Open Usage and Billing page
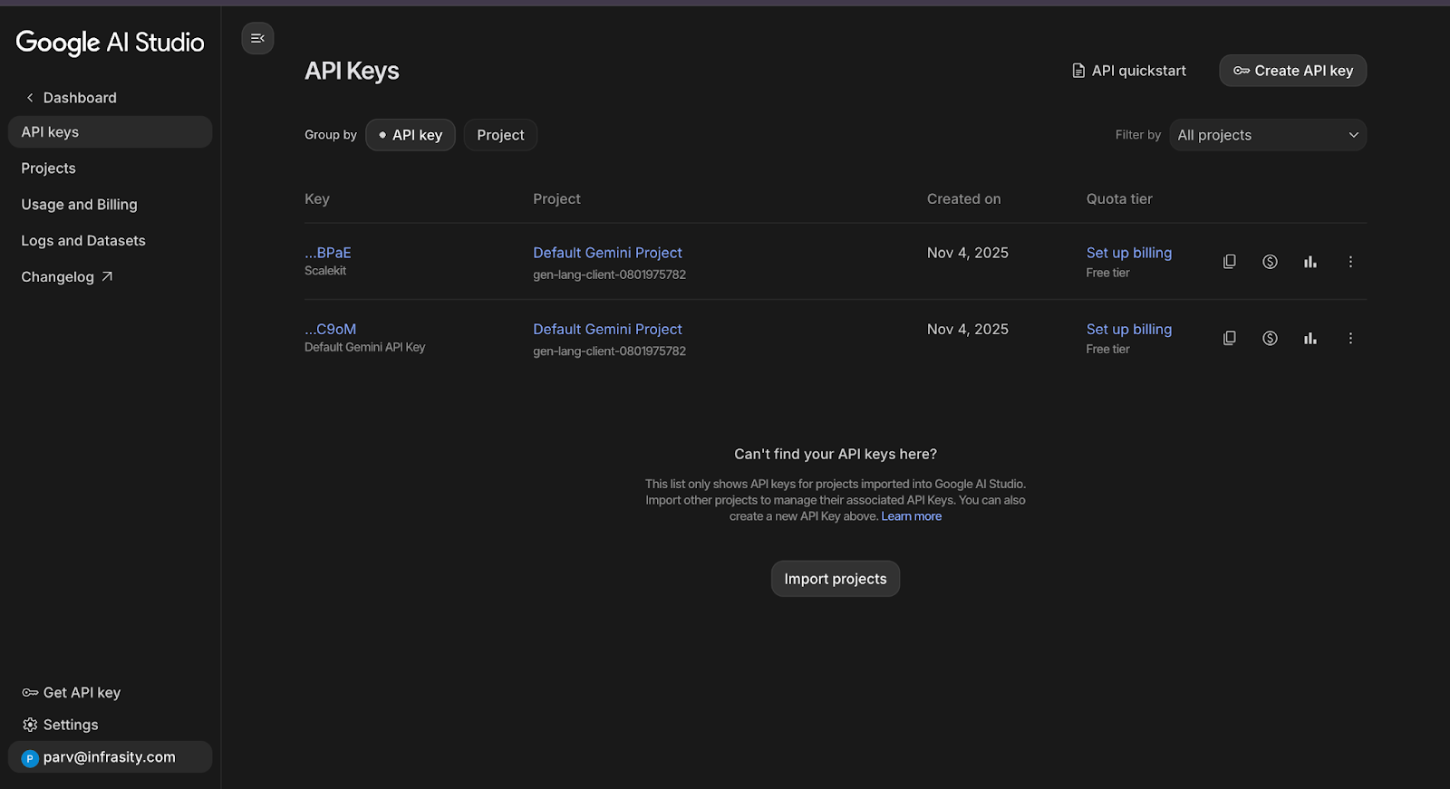 tap(79, 205)
